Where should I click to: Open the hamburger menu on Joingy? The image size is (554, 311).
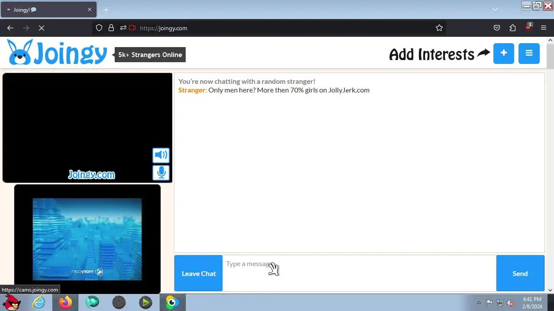pyautogui.click(x=529, y=54)
